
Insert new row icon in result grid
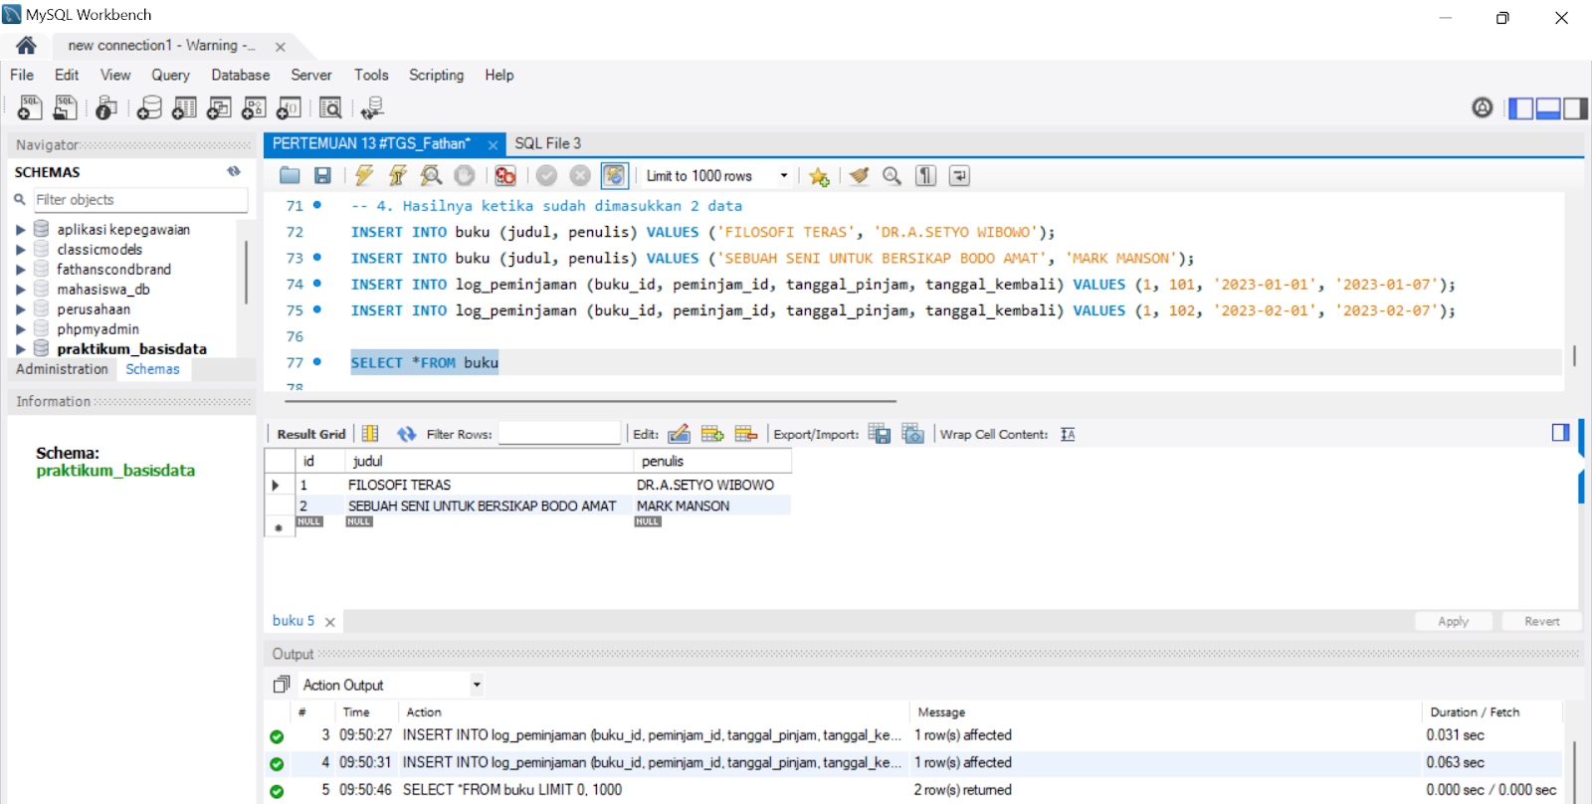[x=712, y=434]
